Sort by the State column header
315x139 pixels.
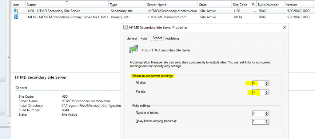(x=214, y=5)
